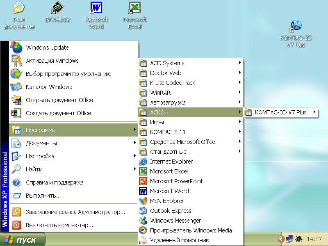
Task: Click the Microsoft PowerPoint icon in Programs
Action: coord(143,181)
